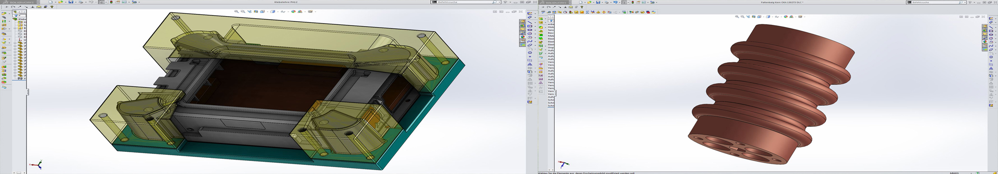This screenshot has height=174, width=998.
Task: Select Sens item in Faltenbalg feature tree
Action: point(551,30)
